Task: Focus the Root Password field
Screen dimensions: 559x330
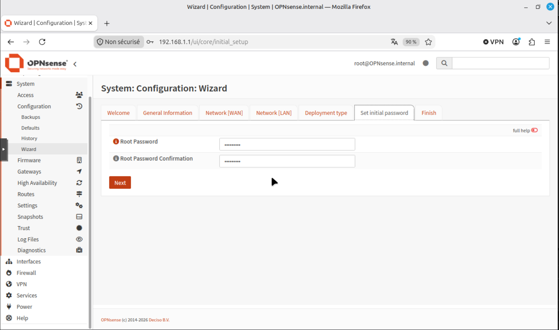Action: 287,144
